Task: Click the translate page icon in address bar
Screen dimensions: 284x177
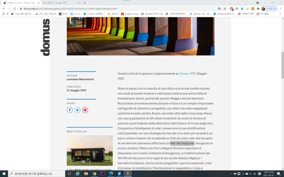Action: pos(219,8)
